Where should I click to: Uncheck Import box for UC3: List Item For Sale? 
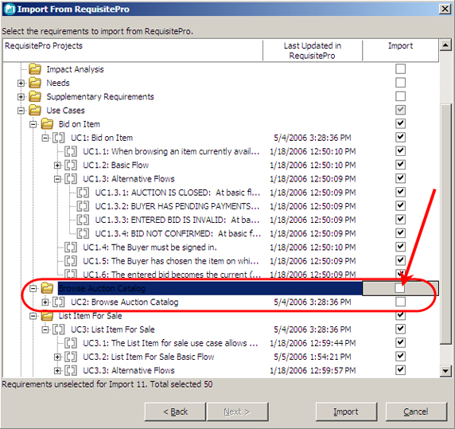pos(400,330)
